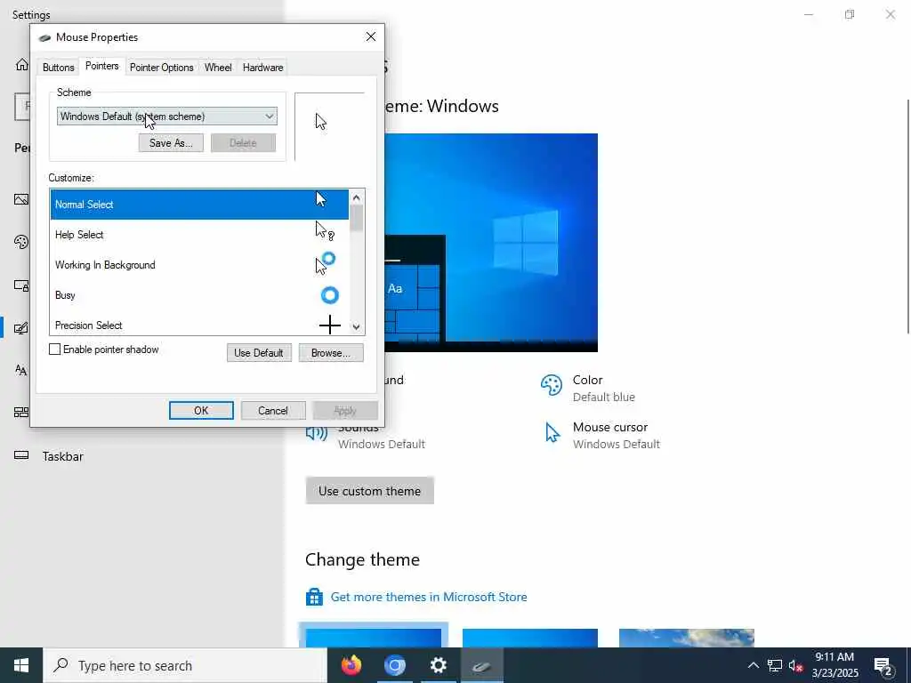Click the Help Select cursor icon
Screen dimensions: 911x683
325,230
